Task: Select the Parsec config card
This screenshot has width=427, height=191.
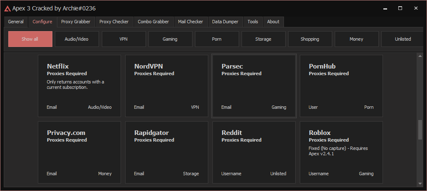Action: point(254,86)
